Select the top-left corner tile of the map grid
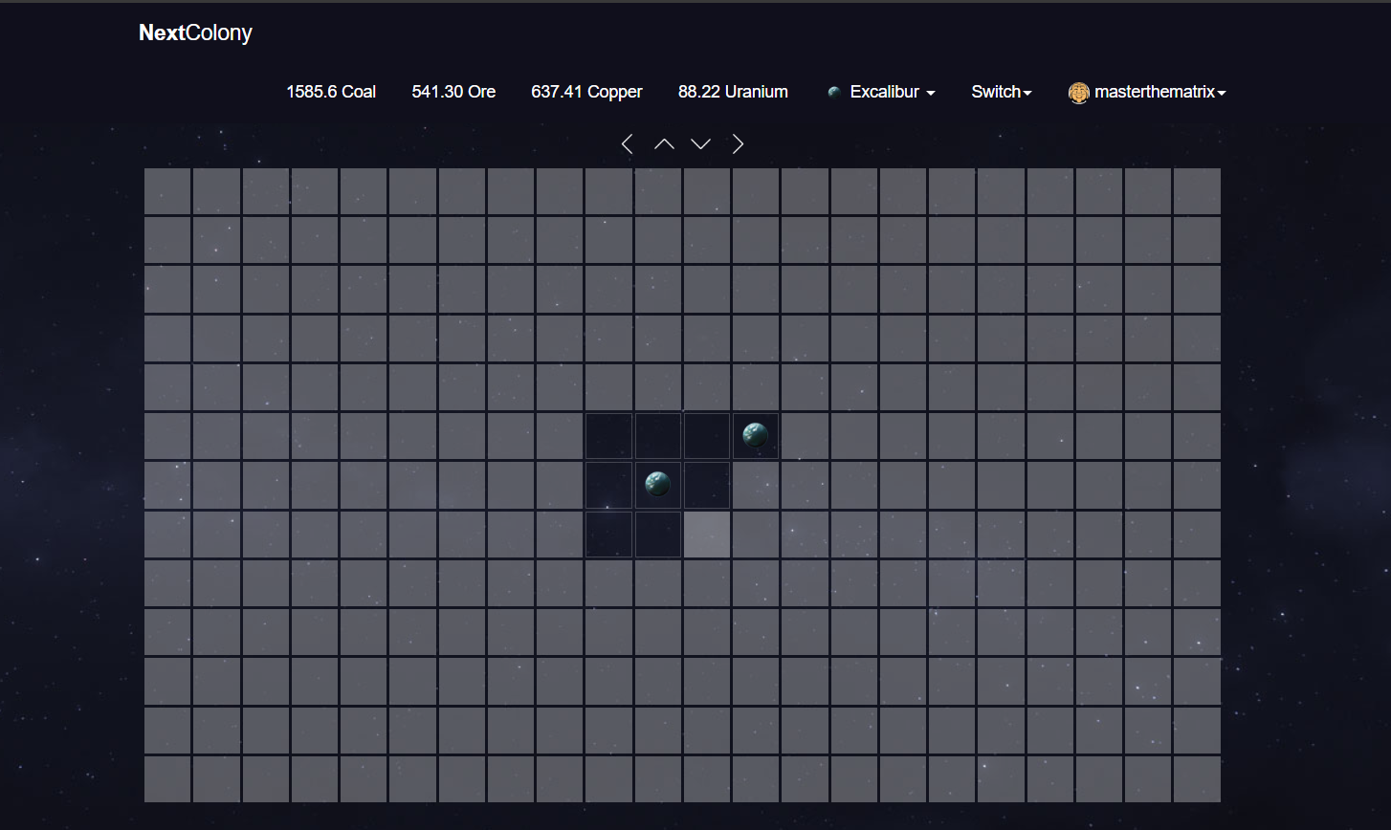The height and width of the screenshot is (830, 1391). (167, 191)
